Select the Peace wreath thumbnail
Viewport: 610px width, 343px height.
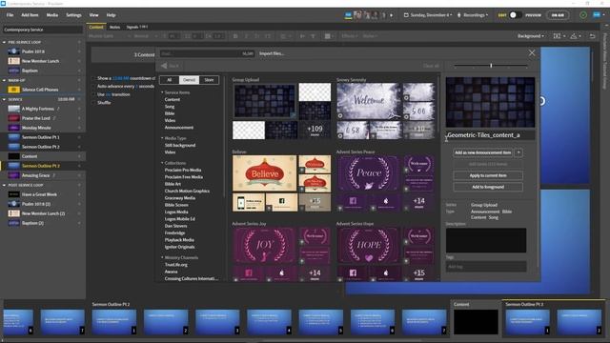pyautogui.click(x=369, y=173)
